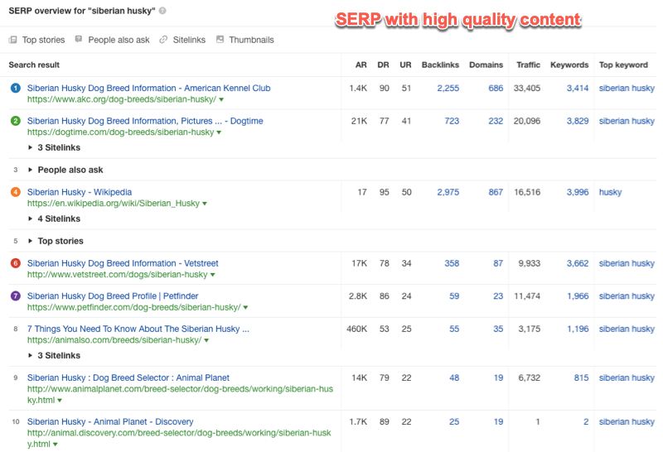Click the 2,975 backlinks value for Wikipedia
The image size is (663, 452).
[448, 192]
